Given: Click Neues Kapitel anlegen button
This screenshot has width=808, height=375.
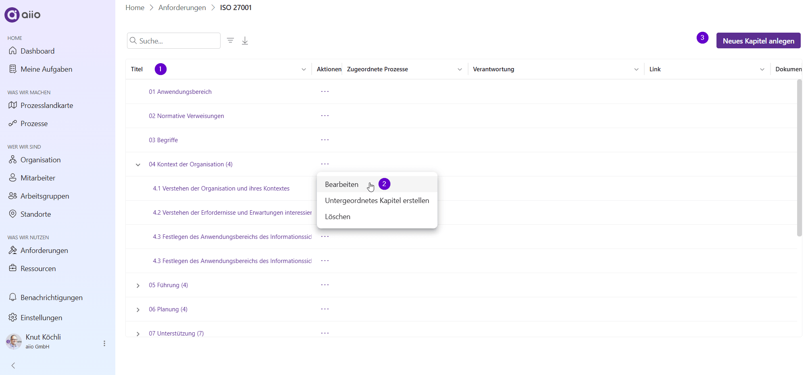Looking at the screenshot, I should 758,41.
